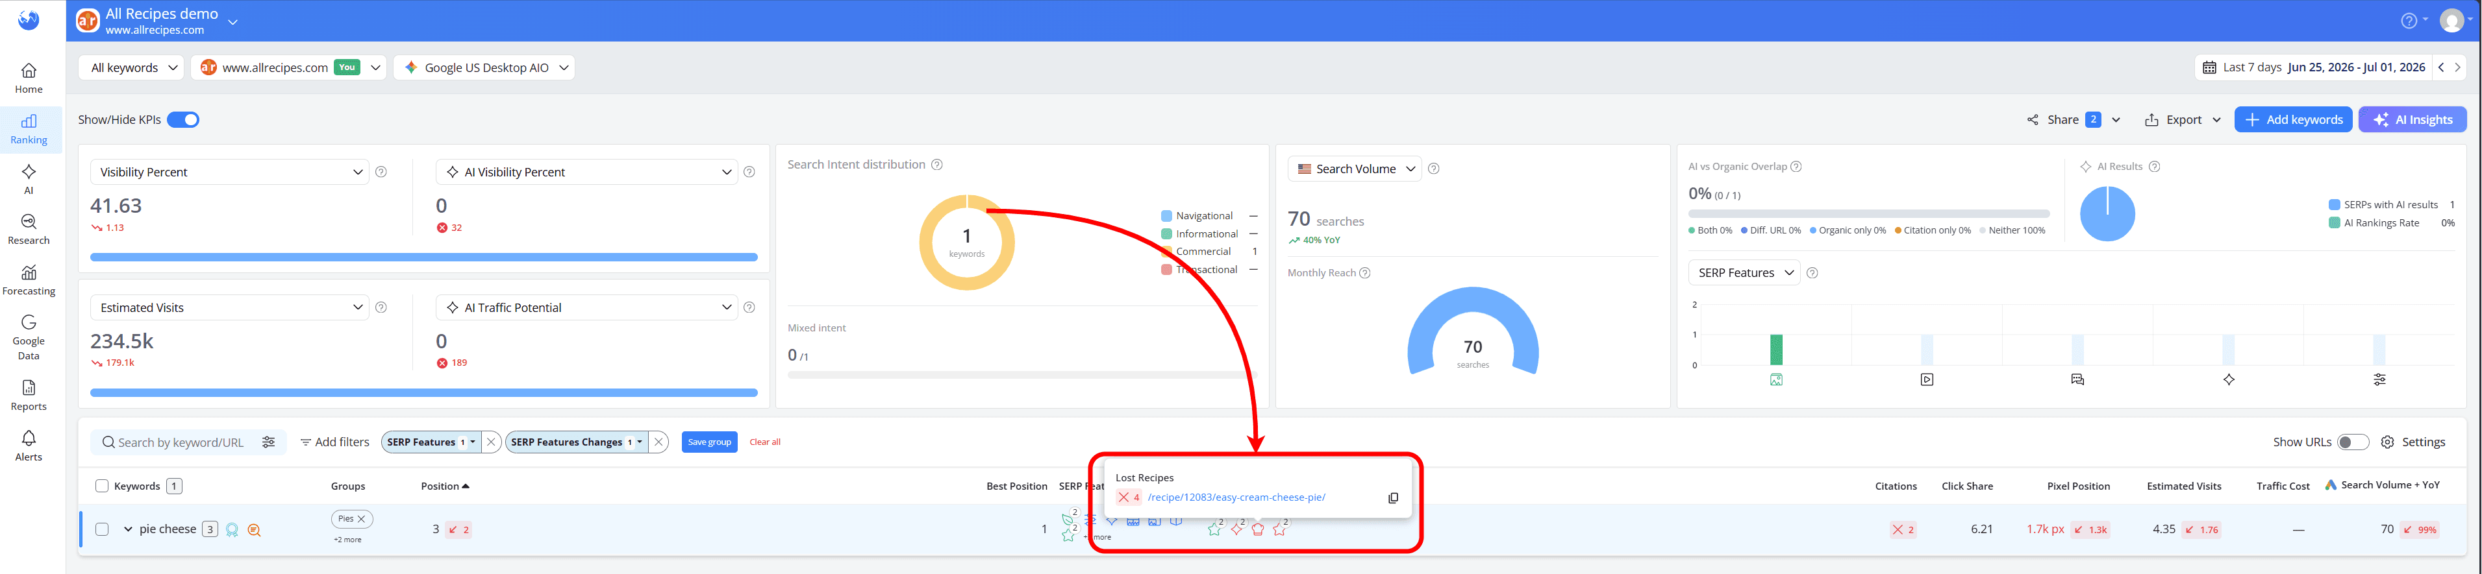Viewport: 2482px width, 574px height.
Task: Click the Visibility Percent help icon
Action: [x=381, y=171]
